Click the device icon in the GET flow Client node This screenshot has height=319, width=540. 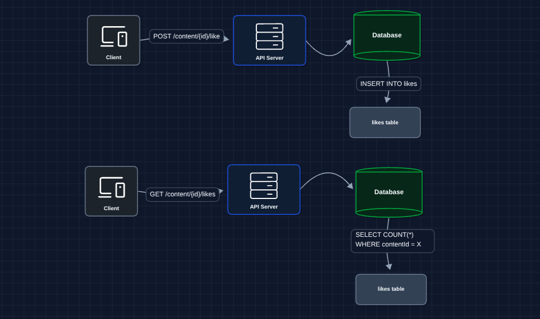111,187
